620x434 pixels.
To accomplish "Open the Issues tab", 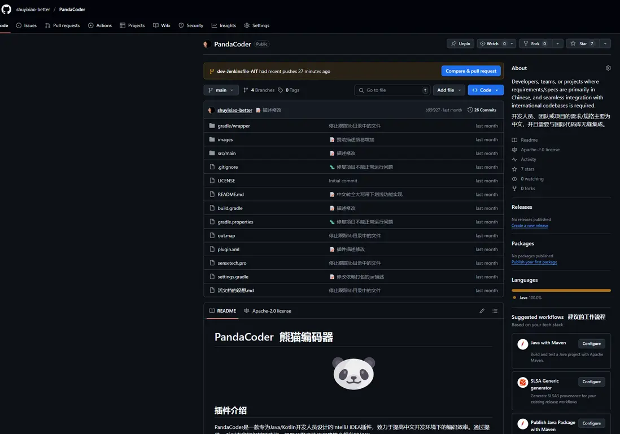I will point(27,25).
